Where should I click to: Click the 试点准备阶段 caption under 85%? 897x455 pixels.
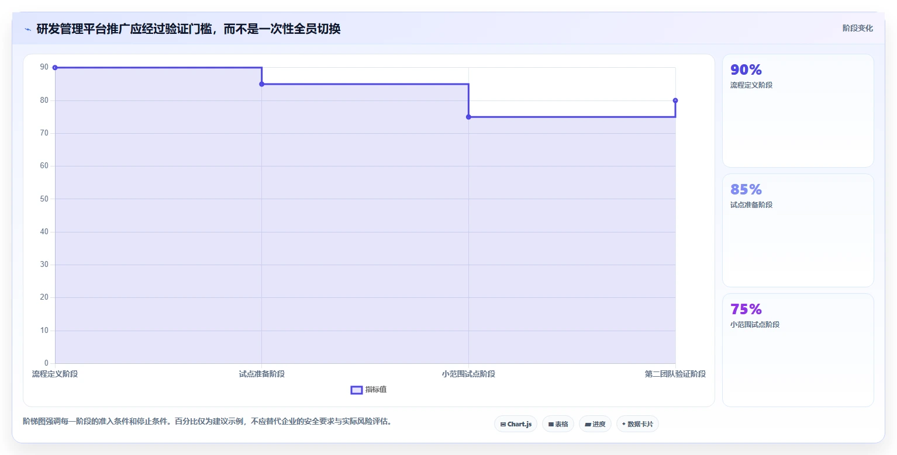(751, 205)
